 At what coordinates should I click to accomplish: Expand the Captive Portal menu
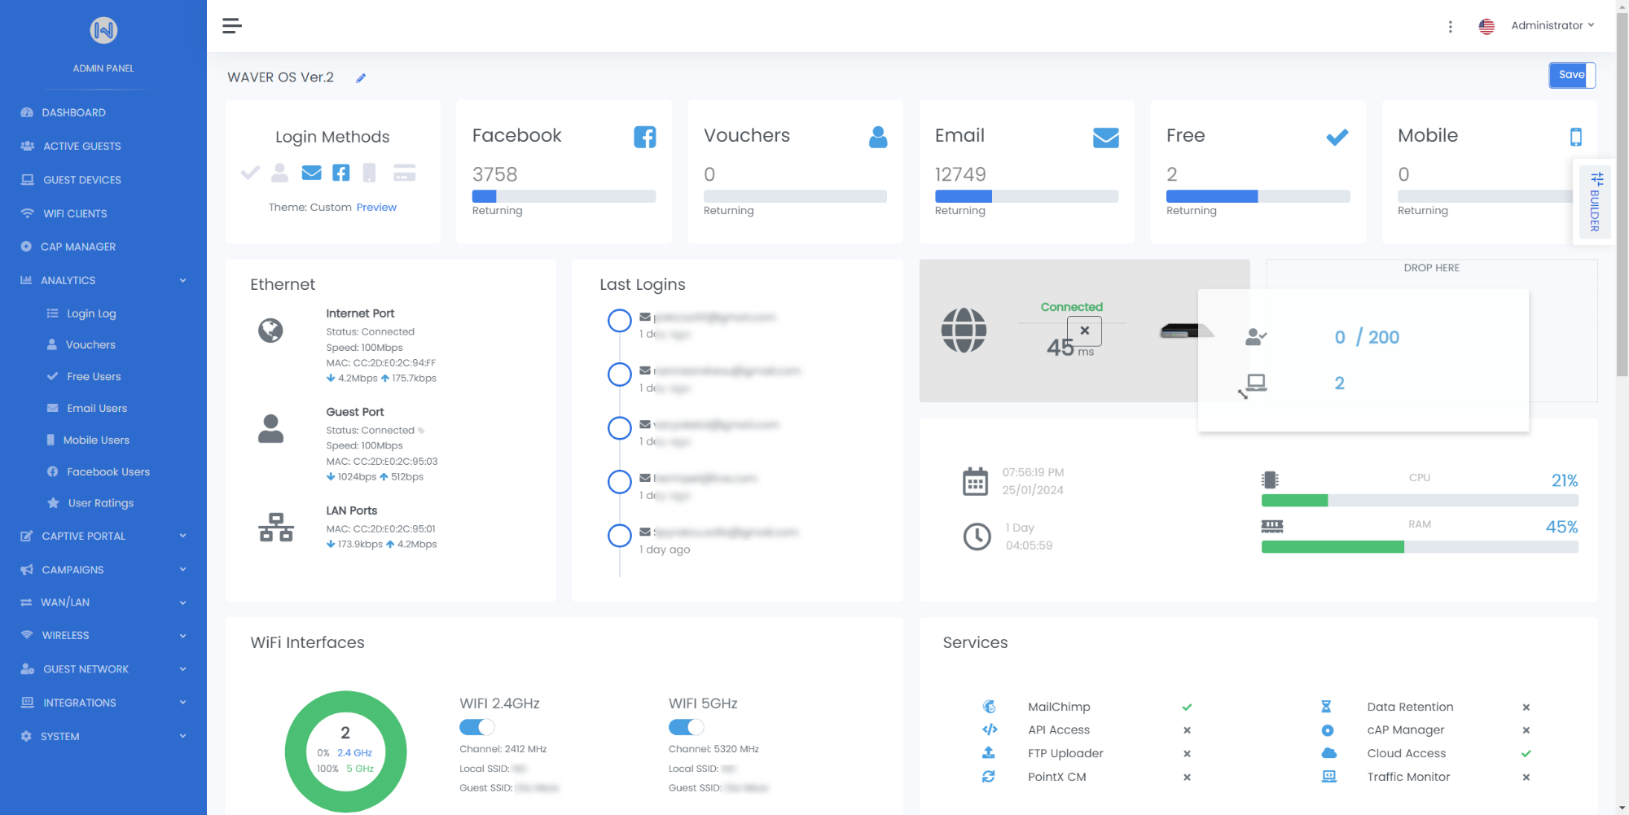point(103,536)
